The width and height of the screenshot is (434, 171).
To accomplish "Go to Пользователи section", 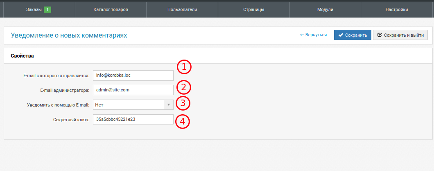I will 182,10.
